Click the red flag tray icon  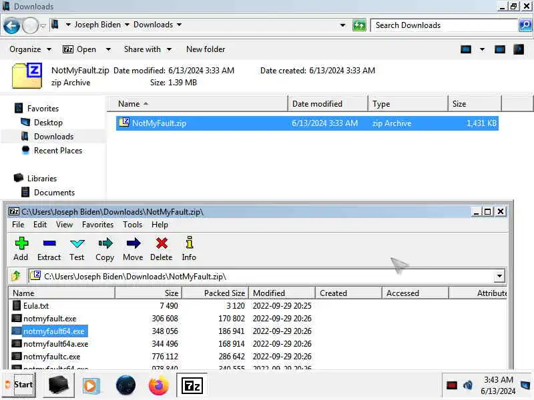pos(452,385)
